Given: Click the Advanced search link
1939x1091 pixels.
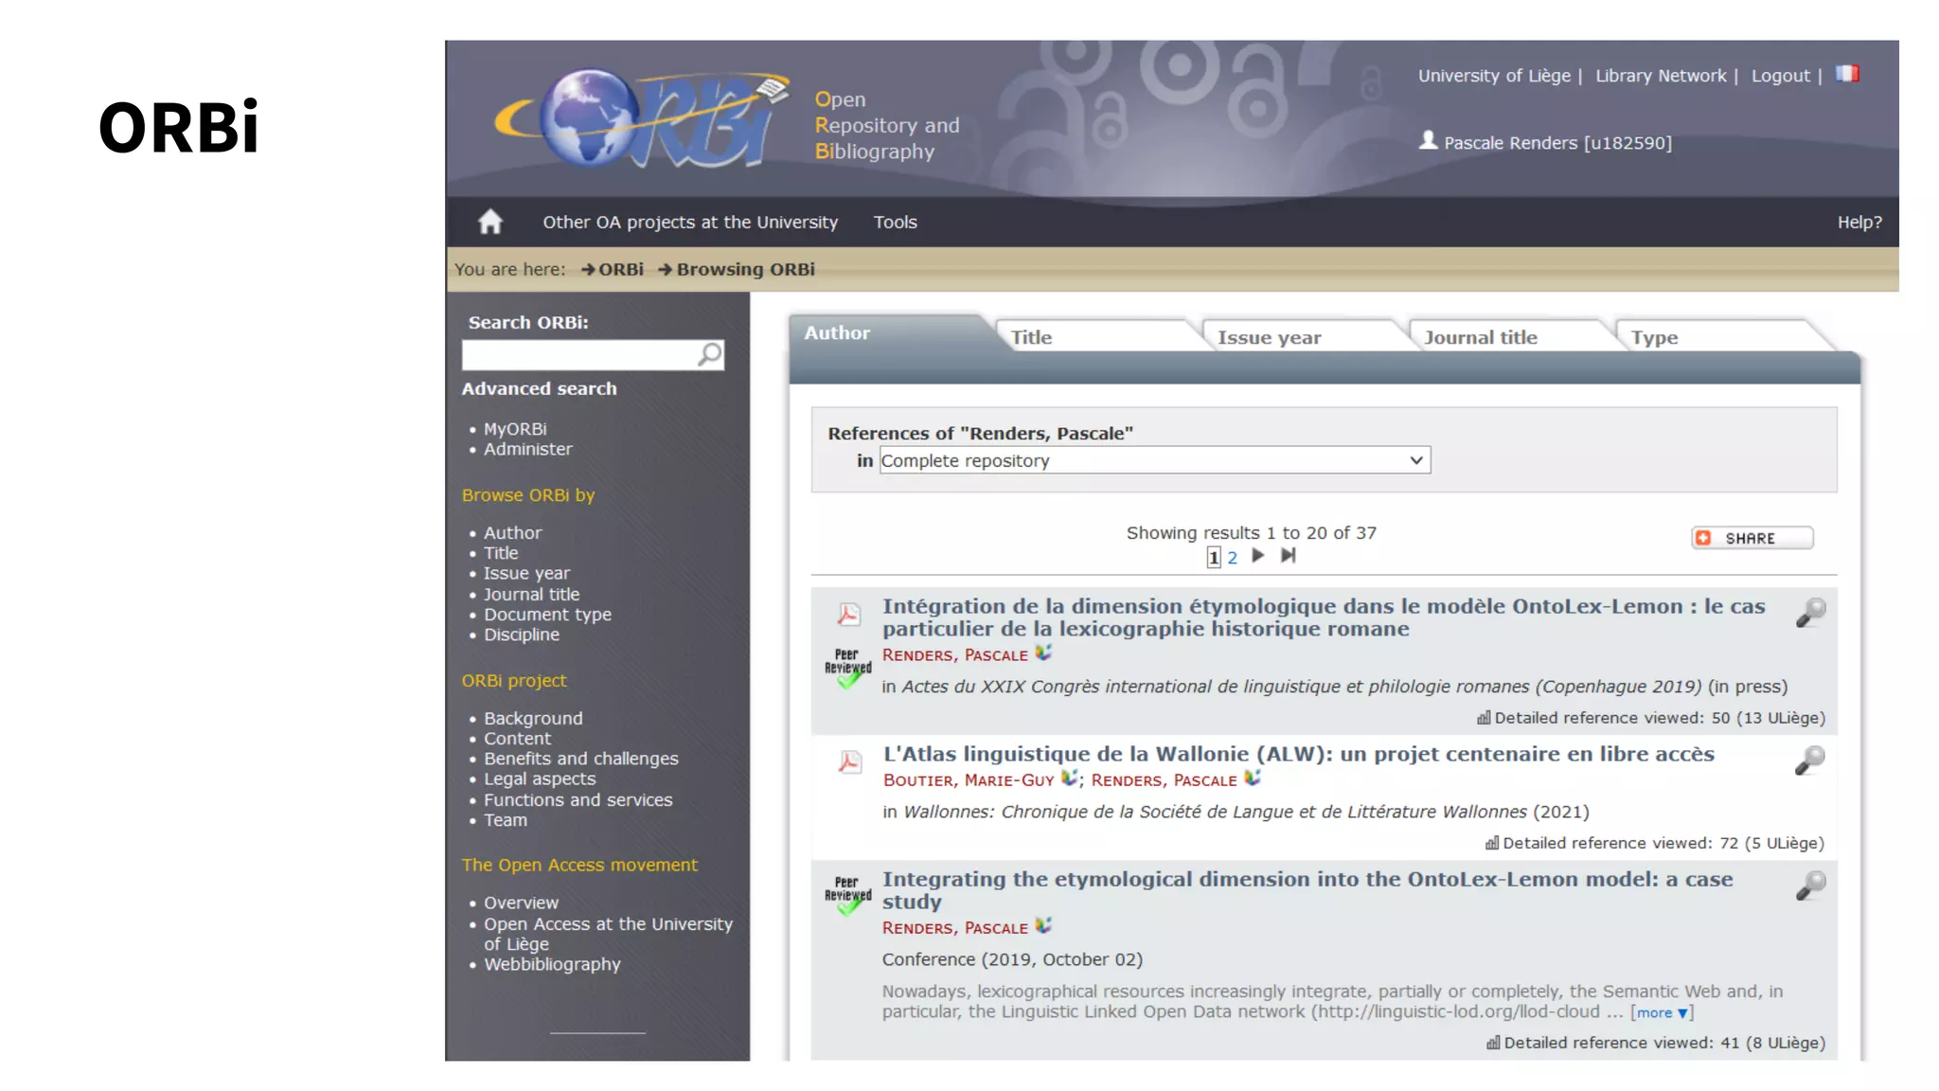Looking at the screenshot, I should click(x=539, y=388).
